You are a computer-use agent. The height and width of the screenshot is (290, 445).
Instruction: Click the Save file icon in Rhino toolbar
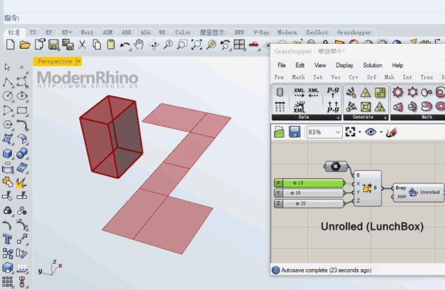click(54, 45)
